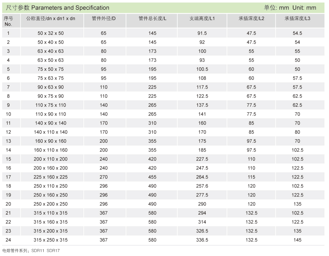Select the 50 x 32 x 50 diameter cell
Viewport: 329px width, 256px height.
[51, 33]
